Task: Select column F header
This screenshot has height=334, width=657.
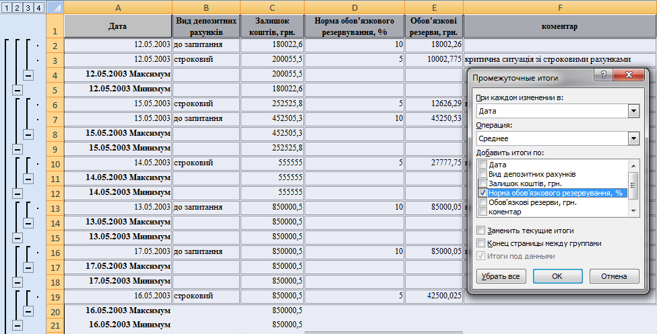Action: [x=560, y=7]
